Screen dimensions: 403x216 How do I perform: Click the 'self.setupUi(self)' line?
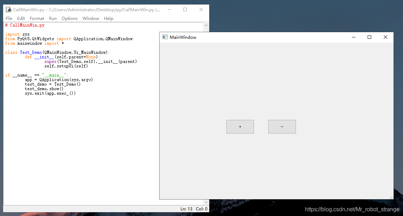(x=66, y=66)
